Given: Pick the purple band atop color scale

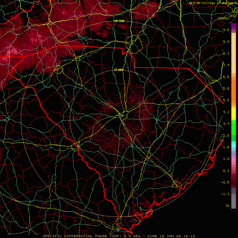Looking at the screenshot, I should (x=234, y=26).
